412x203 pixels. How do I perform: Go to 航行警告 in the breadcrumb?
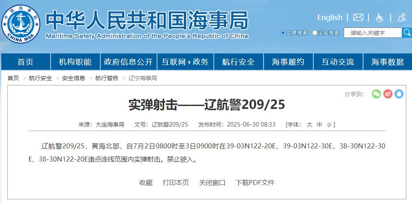click(x=106, y=78)
